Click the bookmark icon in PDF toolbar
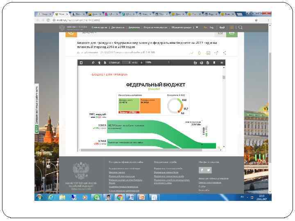 [214, 63]
